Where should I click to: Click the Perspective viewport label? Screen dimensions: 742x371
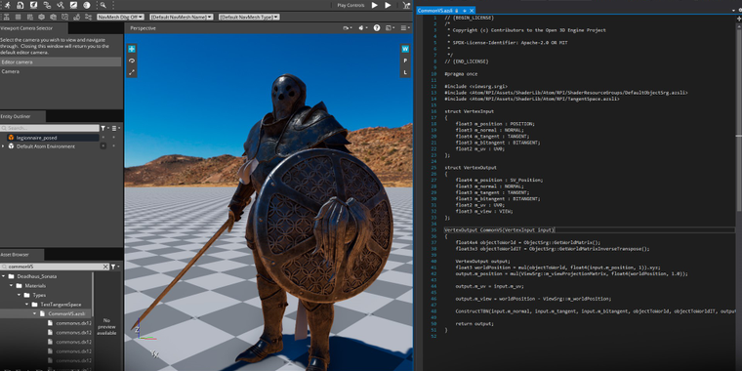click(x=143, y=28)
